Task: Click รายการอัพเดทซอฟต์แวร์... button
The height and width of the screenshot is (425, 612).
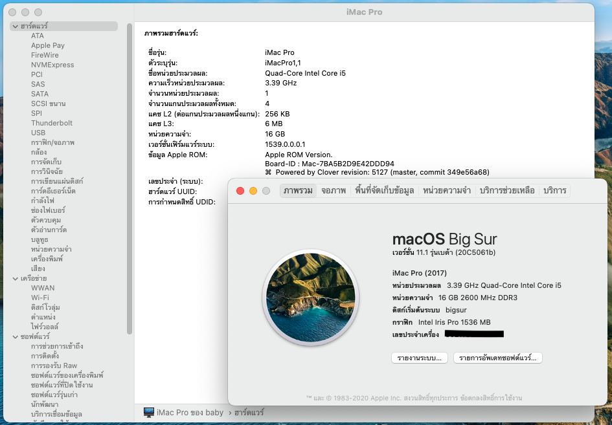Action: [x=497, y=358]
